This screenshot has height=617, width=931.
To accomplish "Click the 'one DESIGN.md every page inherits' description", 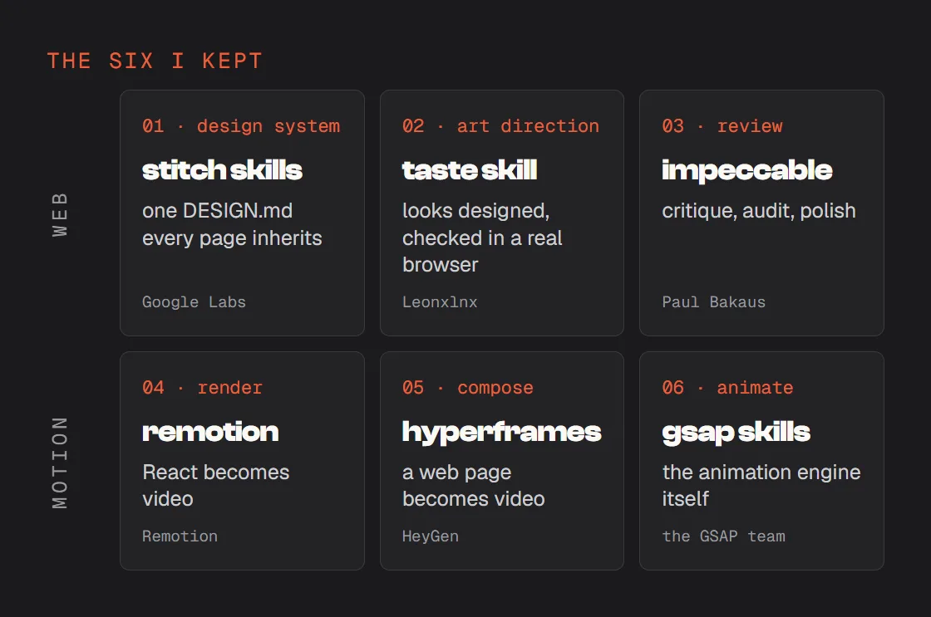I will point(232,224).
